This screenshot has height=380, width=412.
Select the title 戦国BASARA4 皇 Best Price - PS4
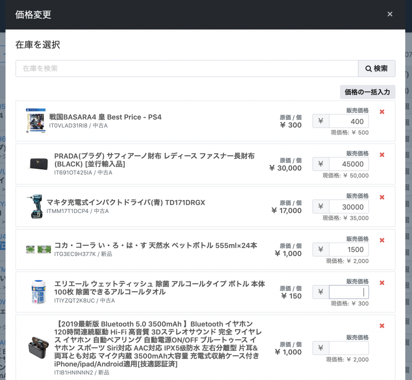[x=105, y=117]
